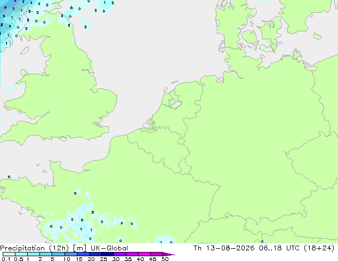The image size is (338, 261).
Task: Select the purple 30–35 legend swatch
Action: (120, 254)
